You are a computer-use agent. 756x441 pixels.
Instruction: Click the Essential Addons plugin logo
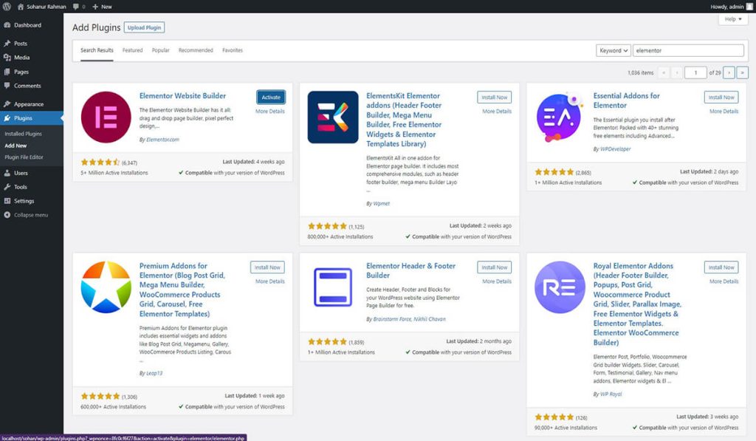(x=560, y=117)
